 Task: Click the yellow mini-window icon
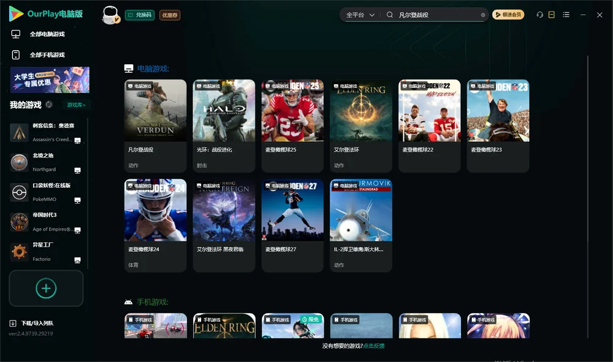point(552,15)
